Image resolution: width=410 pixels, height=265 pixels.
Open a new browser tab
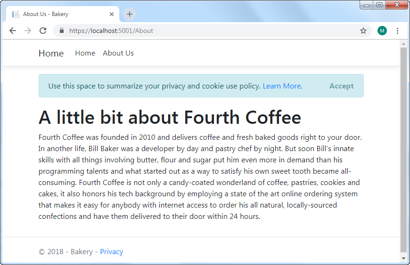point(130,14)
